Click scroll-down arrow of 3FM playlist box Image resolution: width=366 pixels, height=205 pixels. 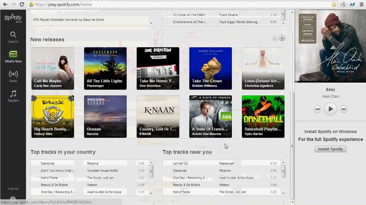click(151, 23)
